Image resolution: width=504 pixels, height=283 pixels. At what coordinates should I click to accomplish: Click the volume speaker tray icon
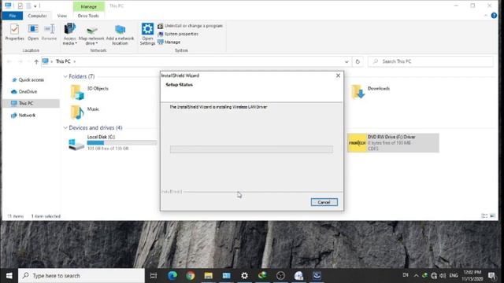pyautogui.click(x=443, y=276)
